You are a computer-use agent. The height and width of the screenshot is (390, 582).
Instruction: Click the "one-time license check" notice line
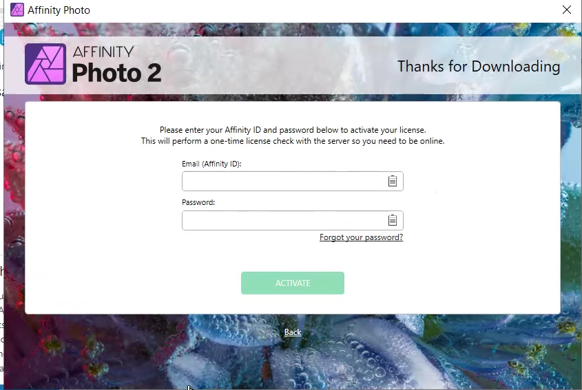click(293, 141)
